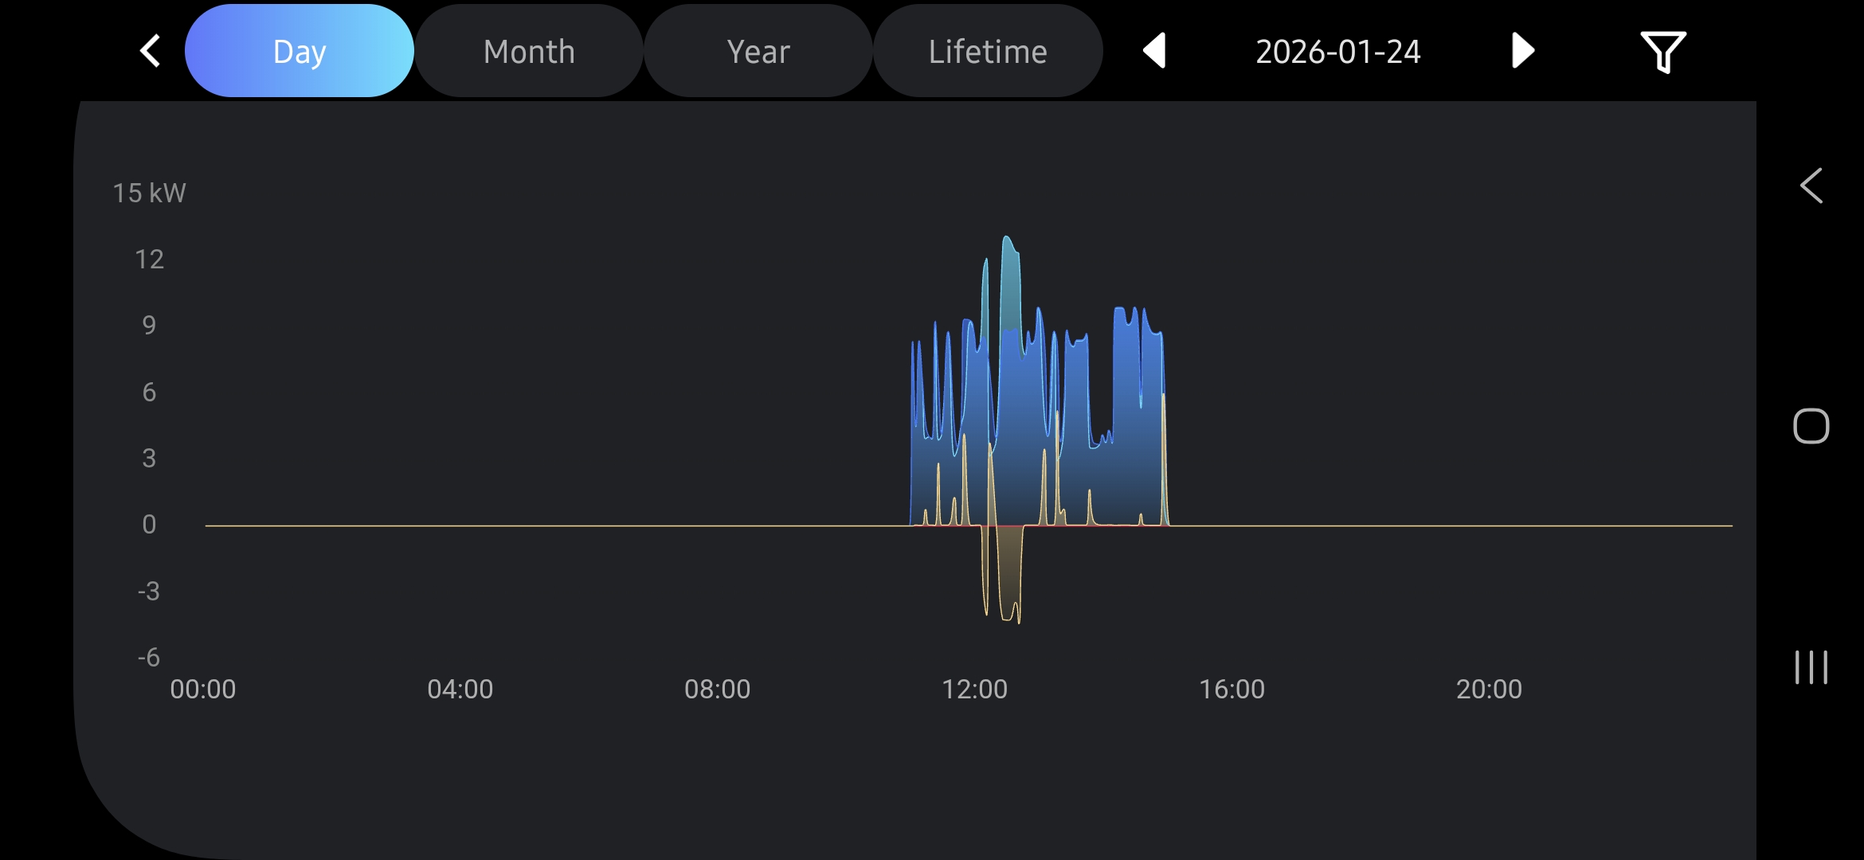Tap the back arrow beside Day tab
Viewport: 1864px width, 860px height.
[151, 51]
